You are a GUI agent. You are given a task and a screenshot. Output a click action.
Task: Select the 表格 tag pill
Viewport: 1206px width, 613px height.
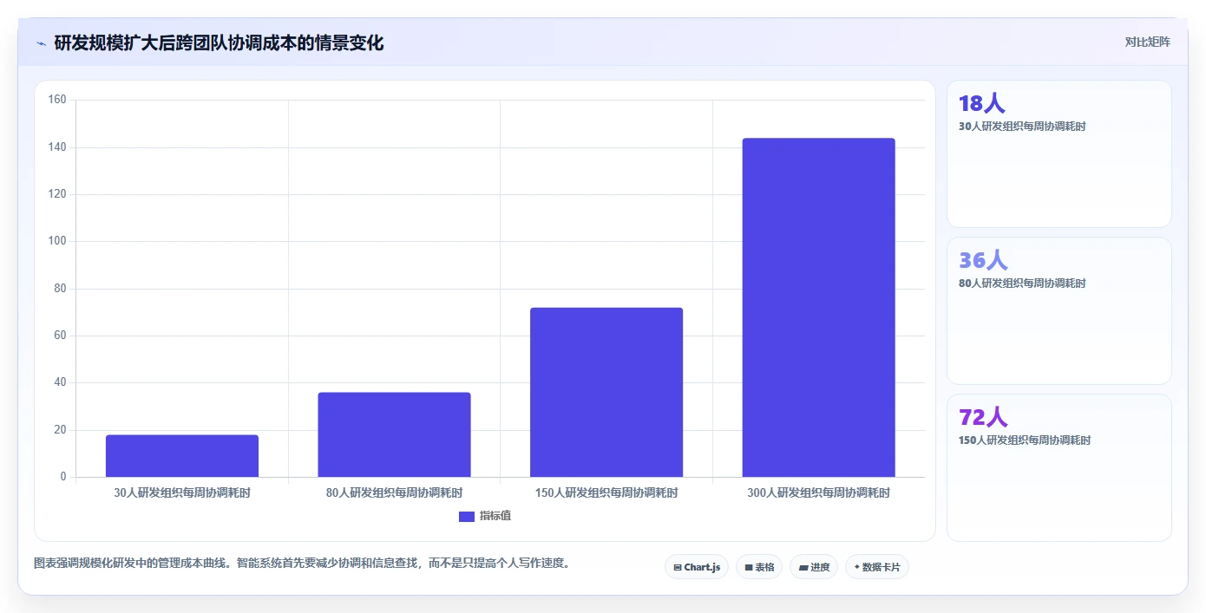tap(759, 567)
